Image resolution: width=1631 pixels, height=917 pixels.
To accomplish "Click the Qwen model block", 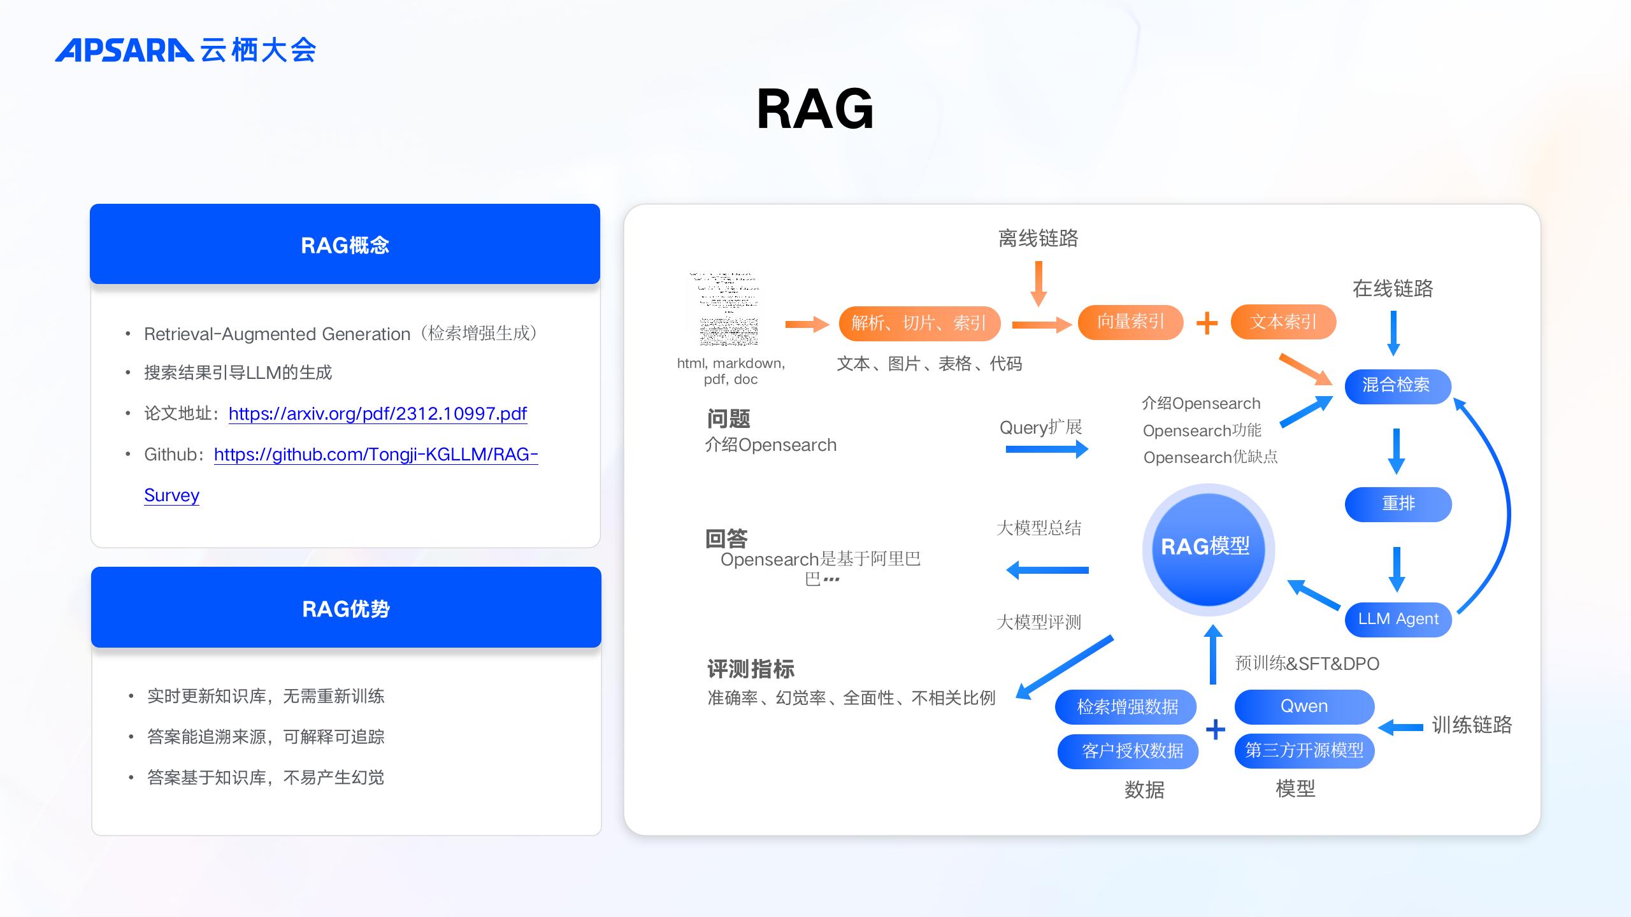I will [1304, 706].
